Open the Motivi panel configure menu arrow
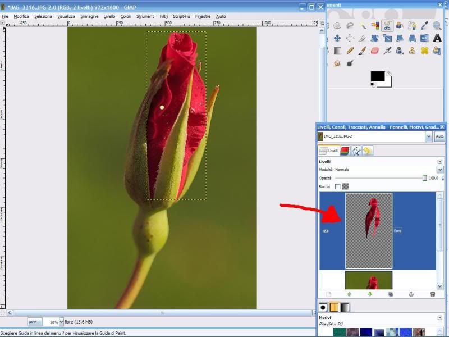This screenshot has height=337, width=449. (x=440, y=317)
